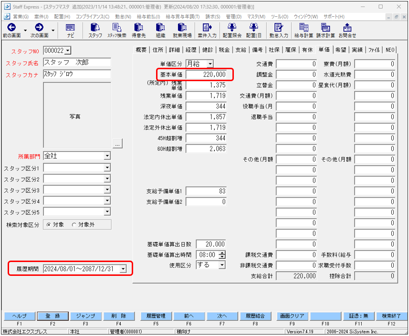This screenshot has width=409, height=336.
Task: Expand the 単価区分 dropdown
Action: pyautogui.click(x=210, y=64)
